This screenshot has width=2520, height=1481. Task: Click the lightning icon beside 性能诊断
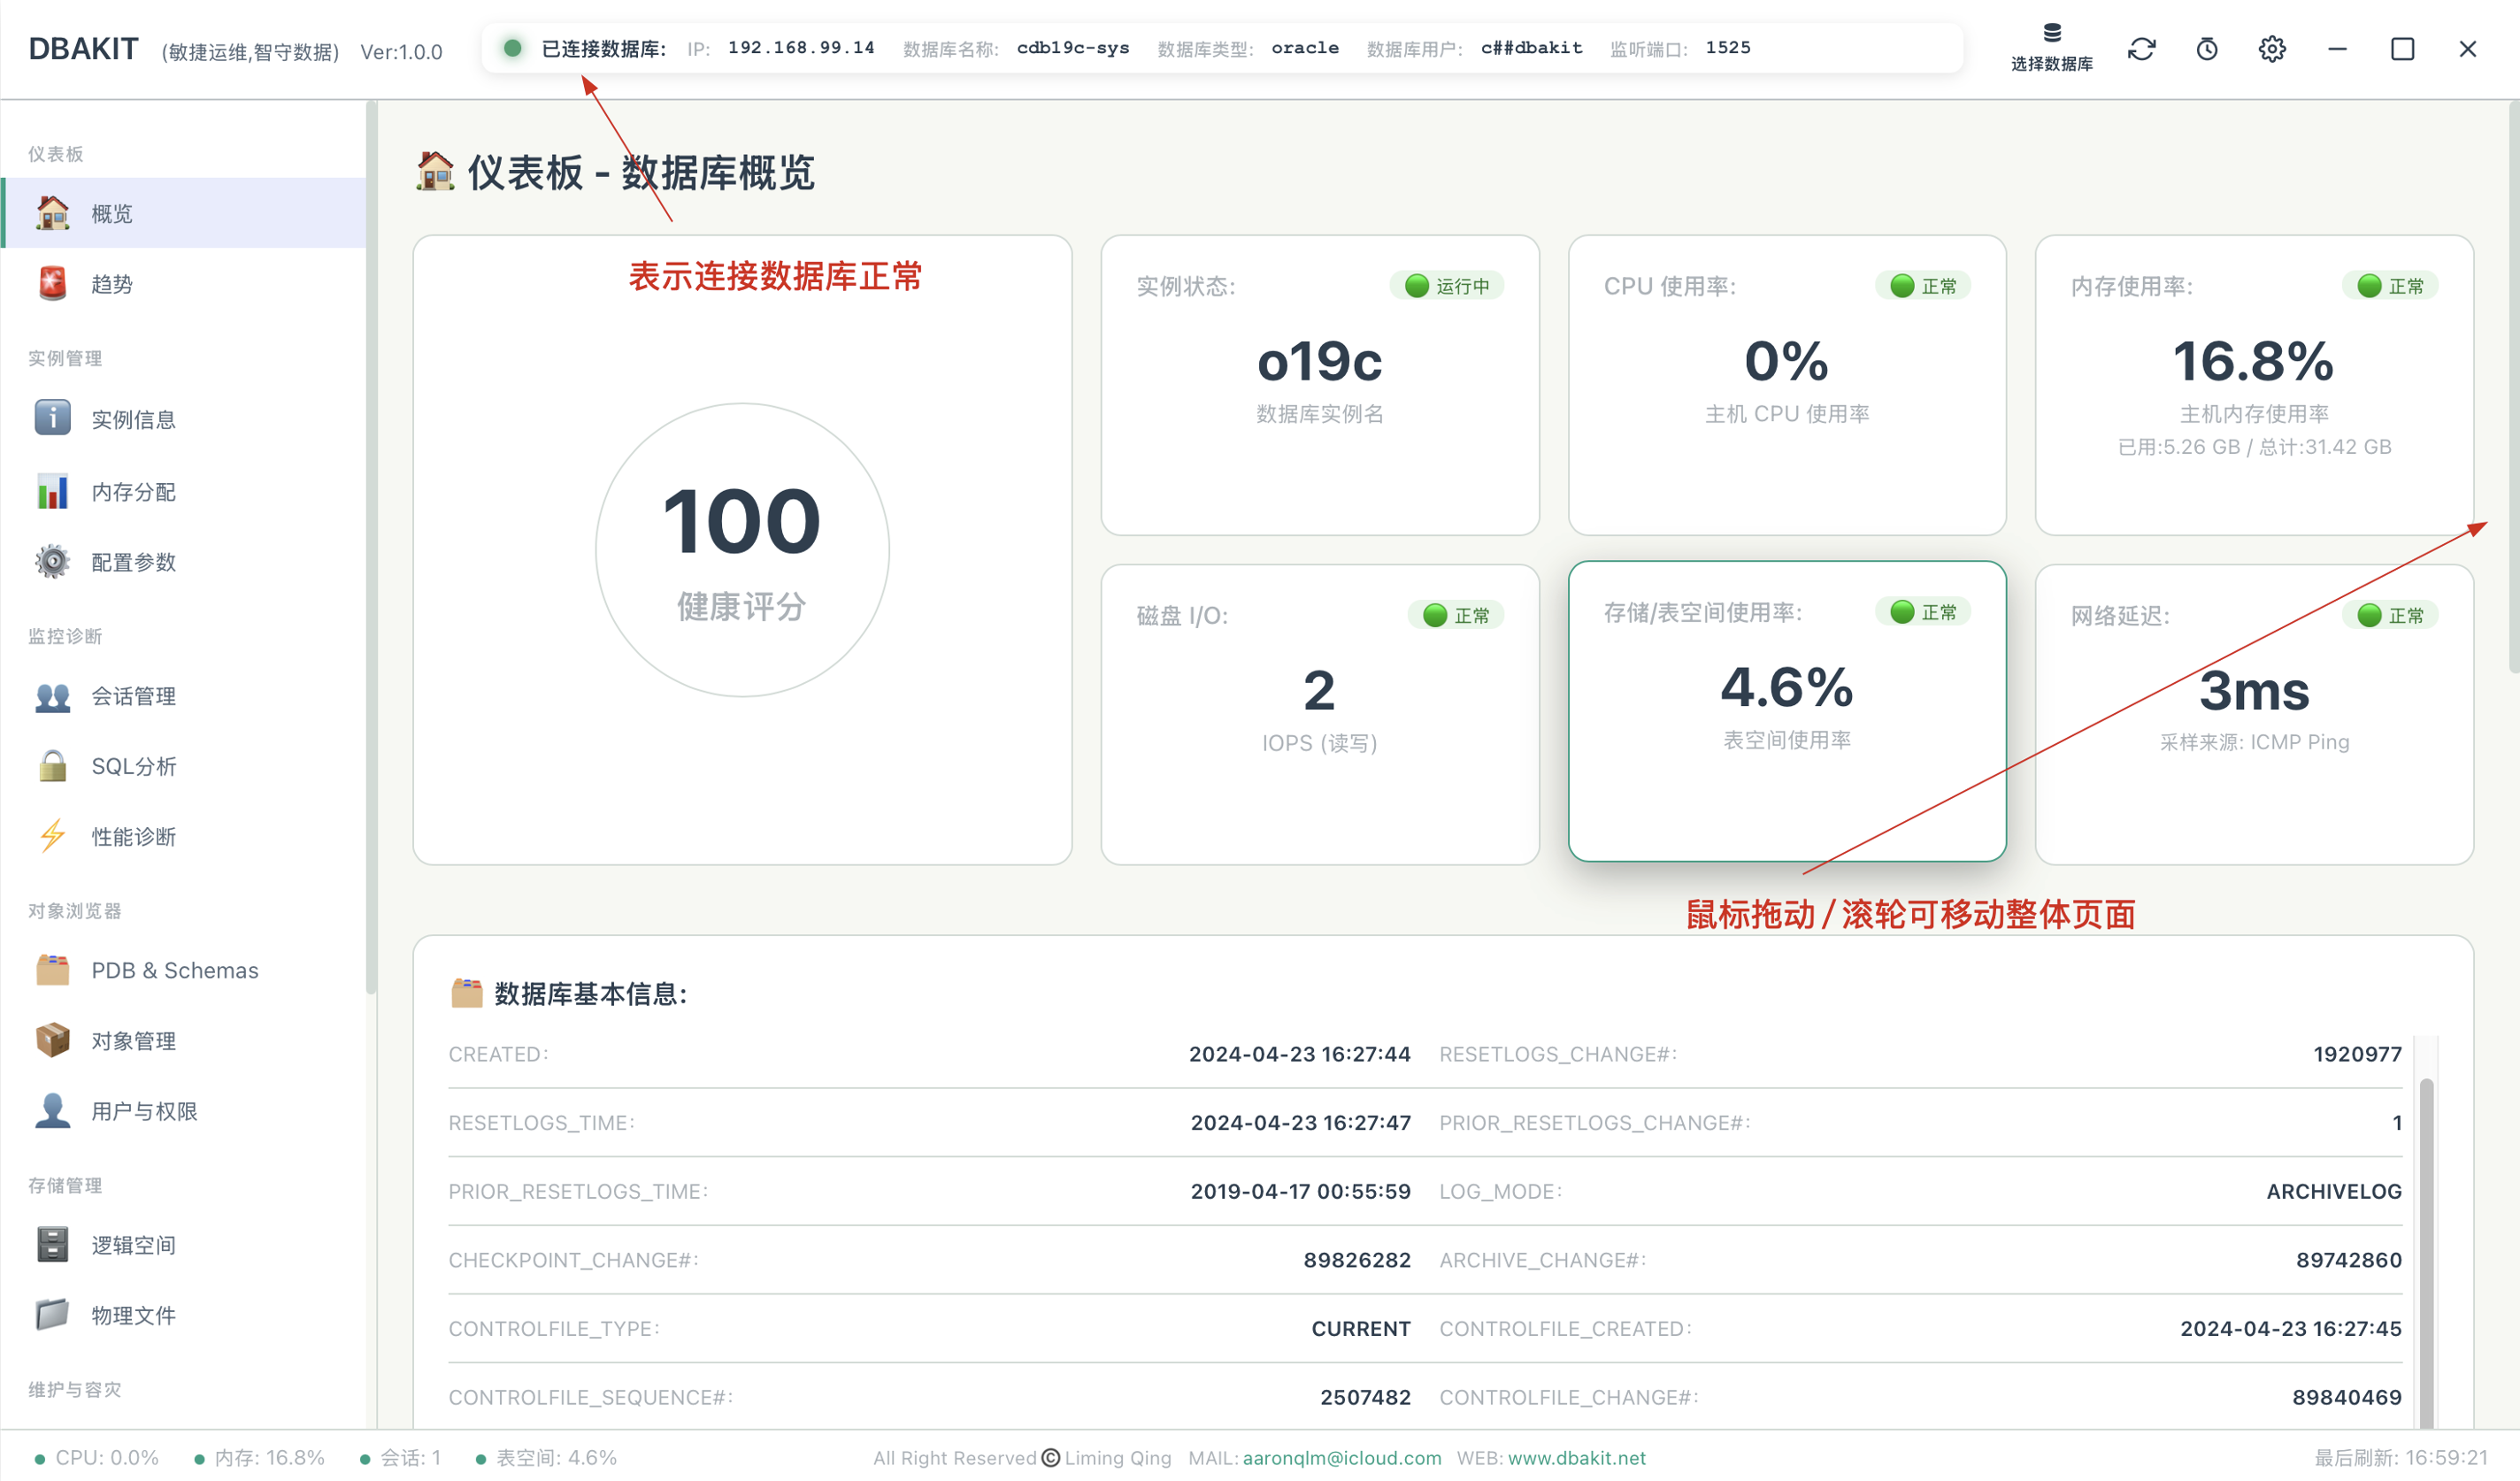coord(52,836)
